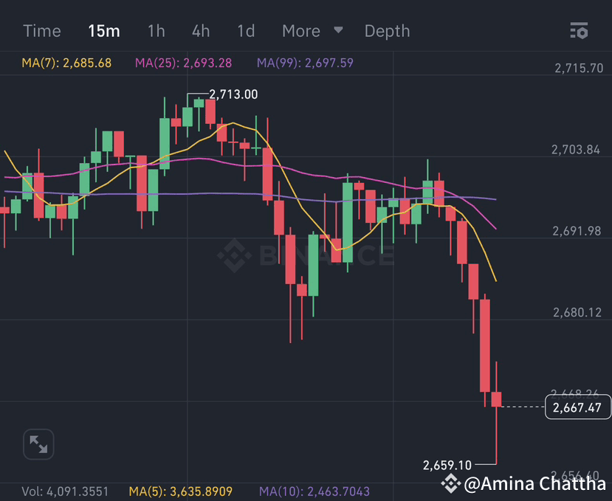Click the fullscreen expand icon
This screenshot has width=612, height=501.
coord(38,444)
